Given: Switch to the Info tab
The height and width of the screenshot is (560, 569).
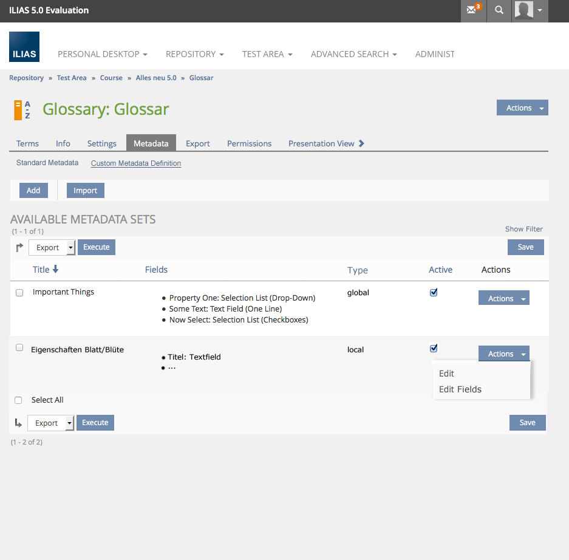Looking at the screenshot, I should (63, 143).
